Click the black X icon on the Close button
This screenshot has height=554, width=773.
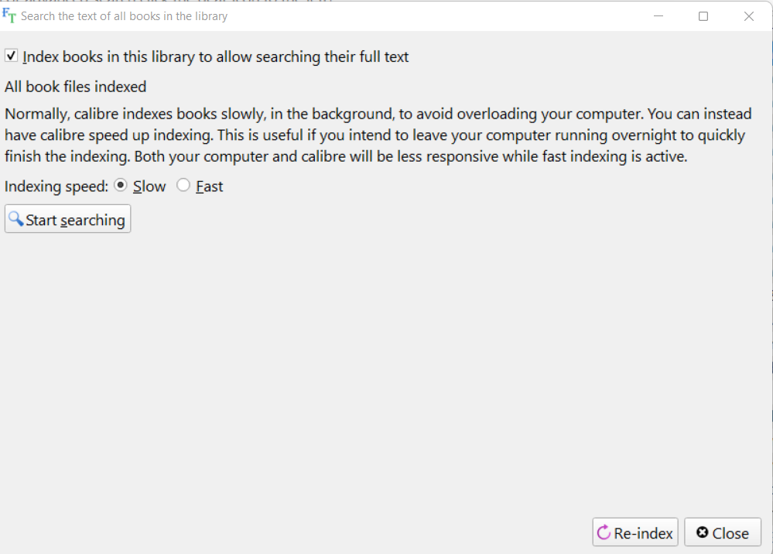coord(702,532)
